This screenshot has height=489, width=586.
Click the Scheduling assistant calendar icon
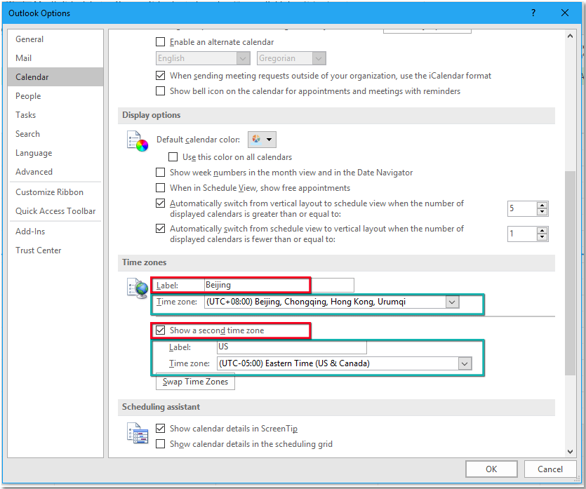pos(138,434)
